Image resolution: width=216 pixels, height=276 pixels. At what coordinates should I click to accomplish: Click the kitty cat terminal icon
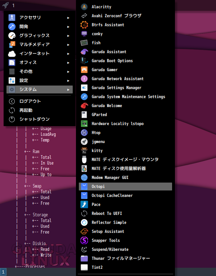(84, 151)
